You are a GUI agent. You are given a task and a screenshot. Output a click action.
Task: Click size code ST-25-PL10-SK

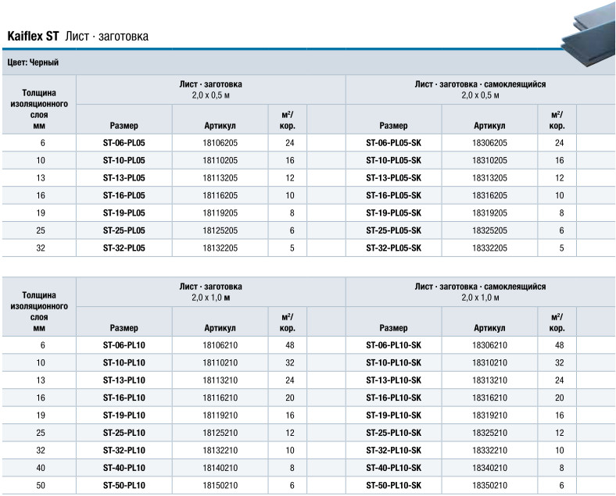(394, 433)
